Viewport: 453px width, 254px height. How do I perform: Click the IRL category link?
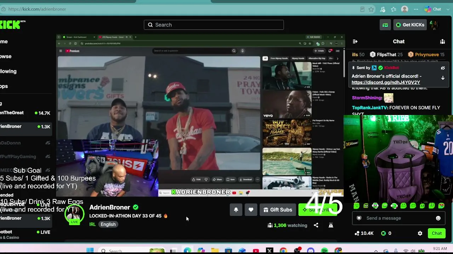[x=92, y=224]
